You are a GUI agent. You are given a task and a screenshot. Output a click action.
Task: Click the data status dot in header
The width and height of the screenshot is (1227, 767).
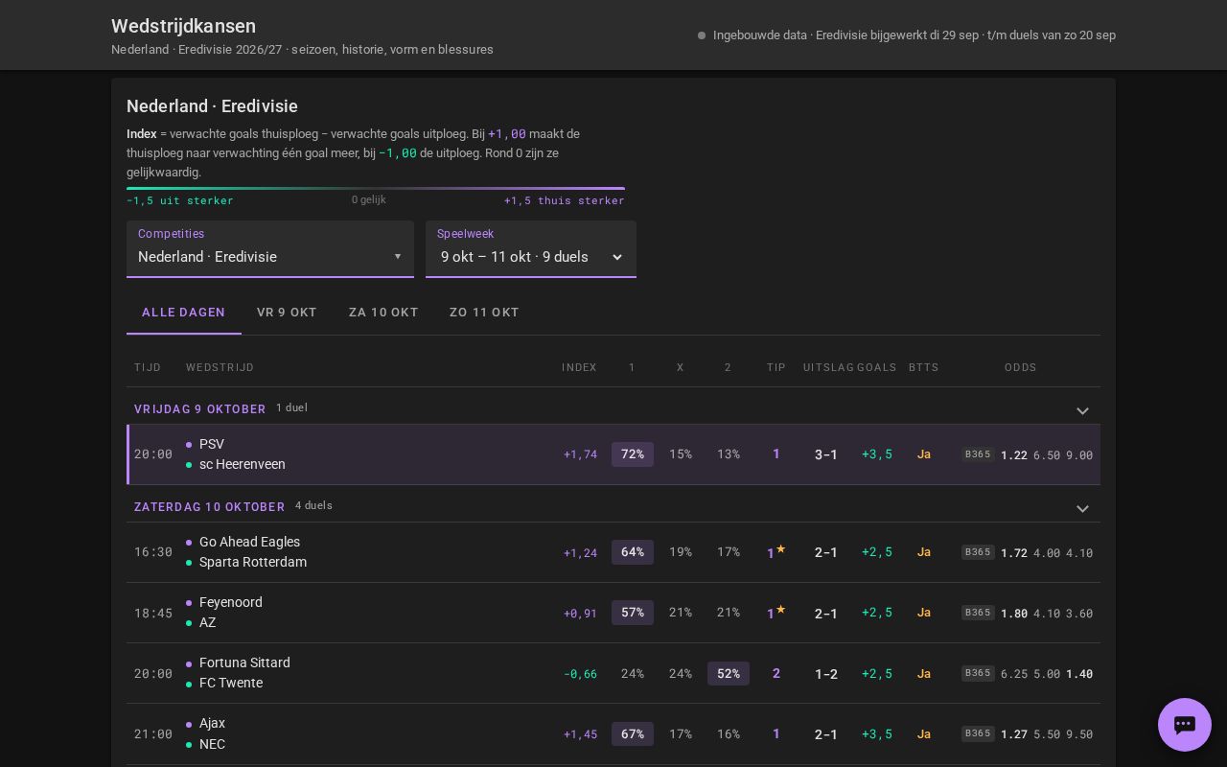point(702,35)
